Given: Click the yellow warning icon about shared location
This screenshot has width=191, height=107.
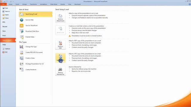Looking at the screenshot, I should (x=70, y=36).
